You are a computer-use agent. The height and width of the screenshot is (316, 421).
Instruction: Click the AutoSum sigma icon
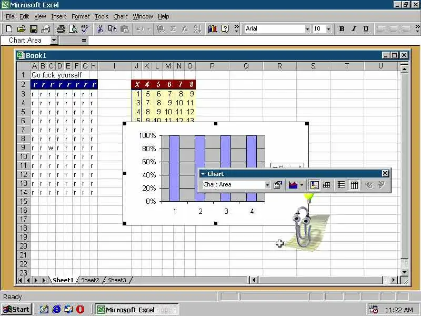point(173,29)
